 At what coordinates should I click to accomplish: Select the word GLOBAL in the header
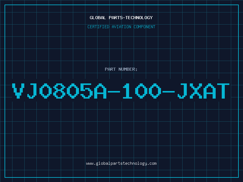(98, 18)
